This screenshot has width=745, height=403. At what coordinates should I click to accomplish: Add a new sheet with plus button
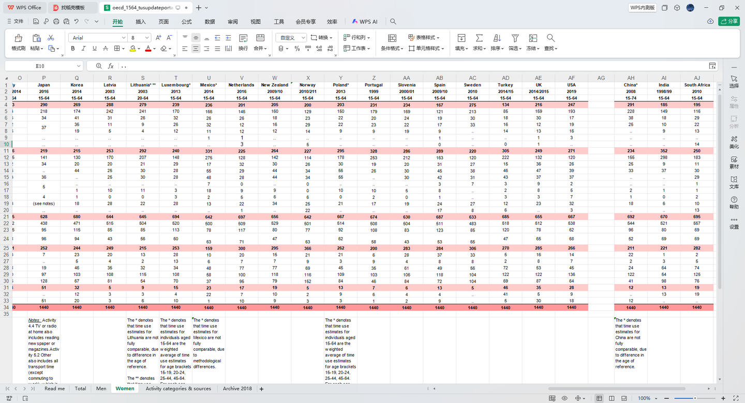(x=261, y=389)
